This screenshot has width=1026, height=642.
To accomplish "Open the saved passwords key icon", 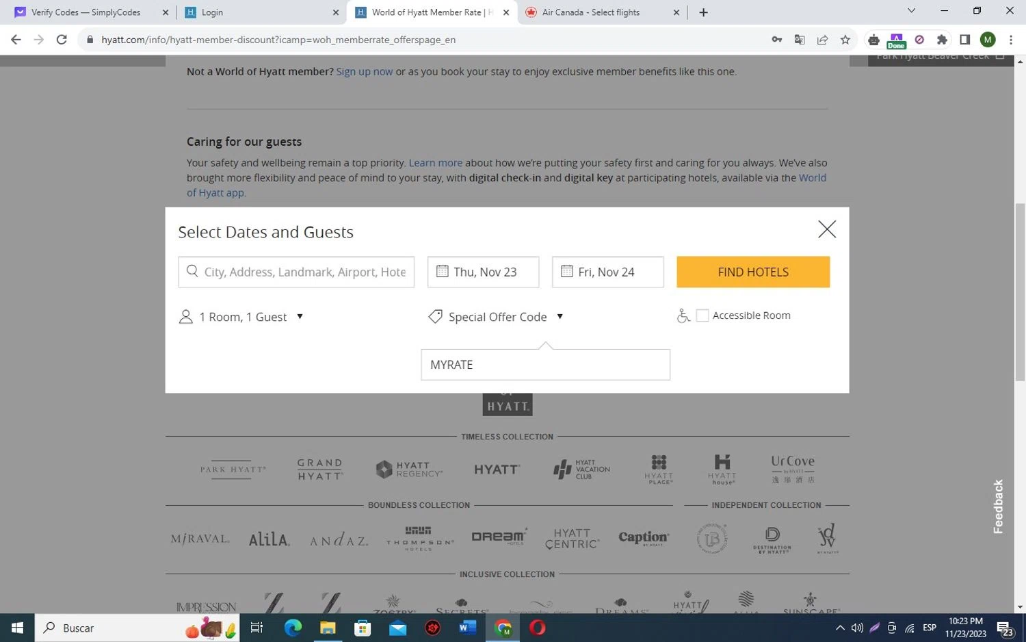I will point(777,40).
